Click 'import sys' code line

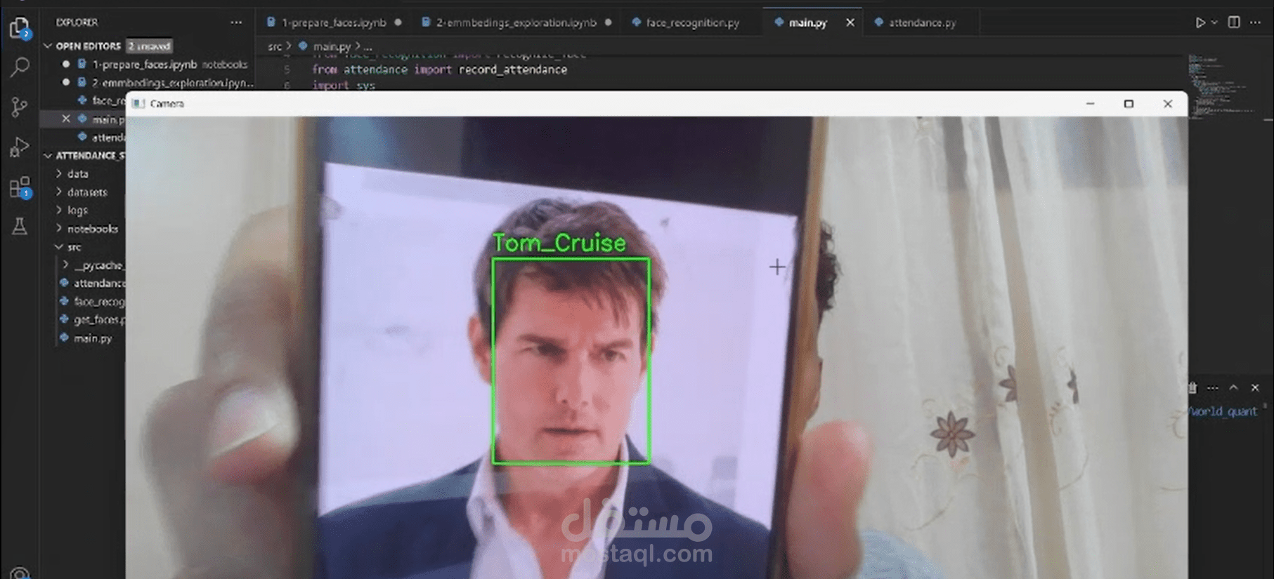pos(344,86)
